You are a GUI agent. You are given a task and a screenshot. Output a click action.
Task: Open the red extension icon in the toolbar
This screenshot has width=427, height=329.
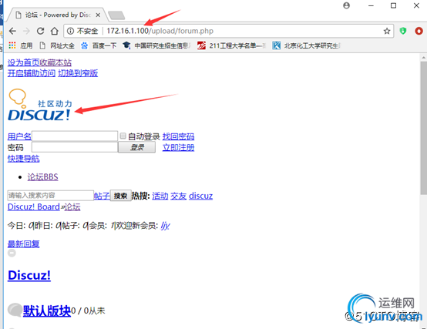pos(419,31)
